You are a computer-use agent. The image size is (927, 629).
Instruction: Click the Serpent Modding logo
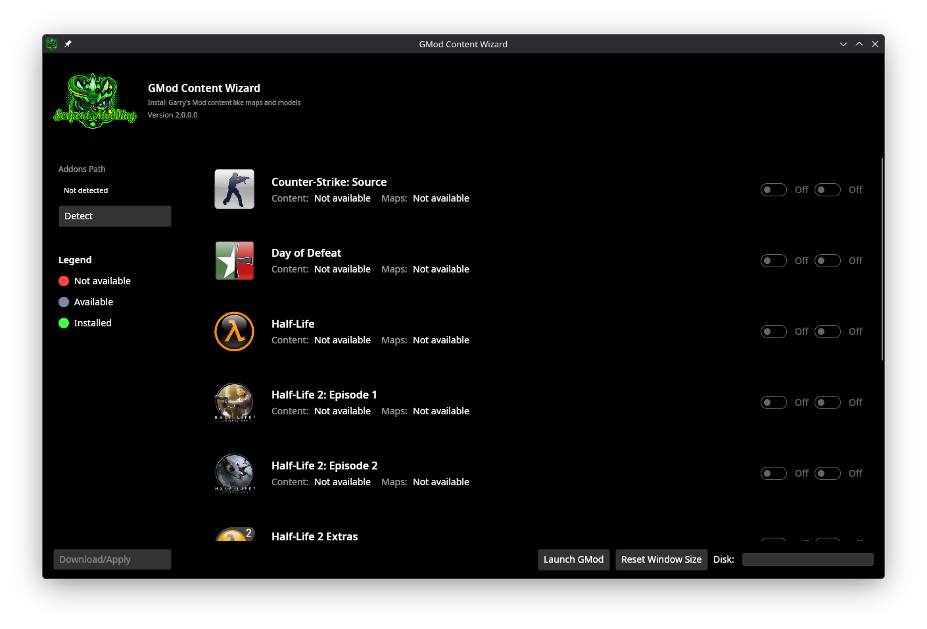95,100
